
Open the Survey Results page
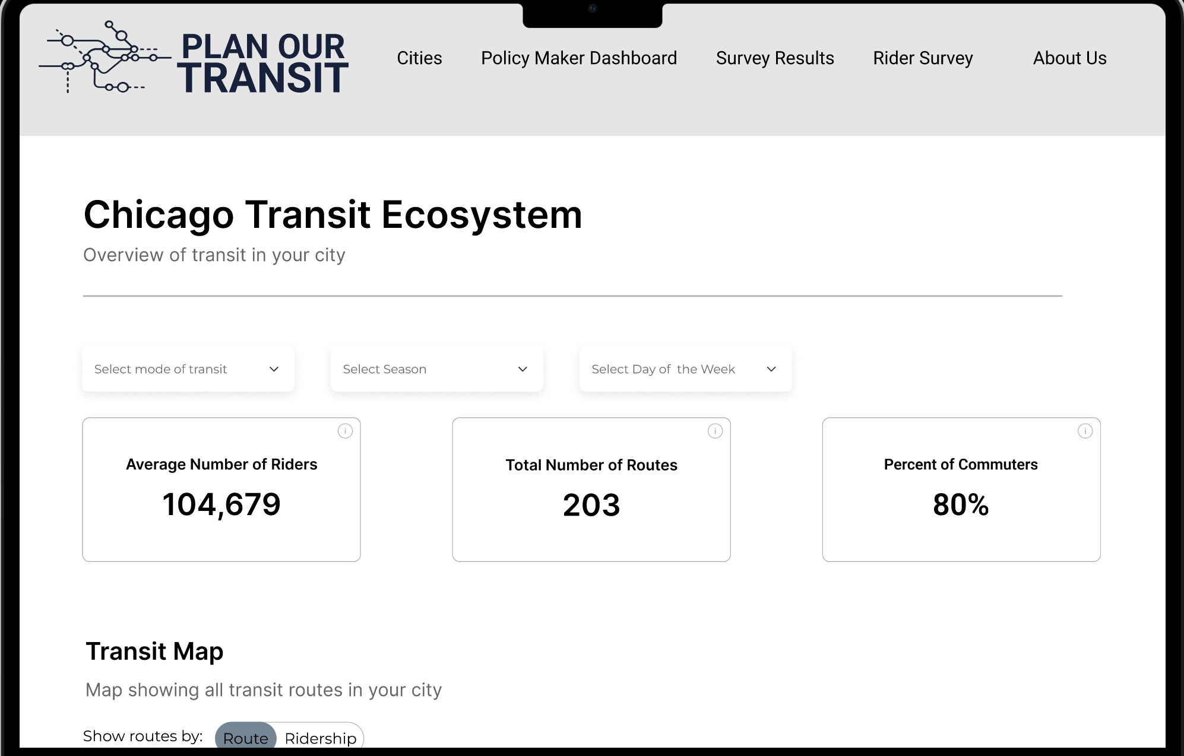775,58
